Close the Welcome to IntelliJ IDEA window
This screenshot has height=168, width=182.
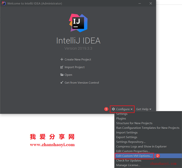pyautogui.click(x=151, y=3)
